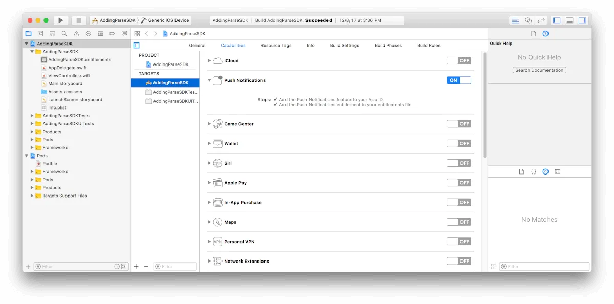Image resolution: width=614 pixels, height=304 pixels.
Task: Click the navigator Filter field
Action: [x=81, y=266]
